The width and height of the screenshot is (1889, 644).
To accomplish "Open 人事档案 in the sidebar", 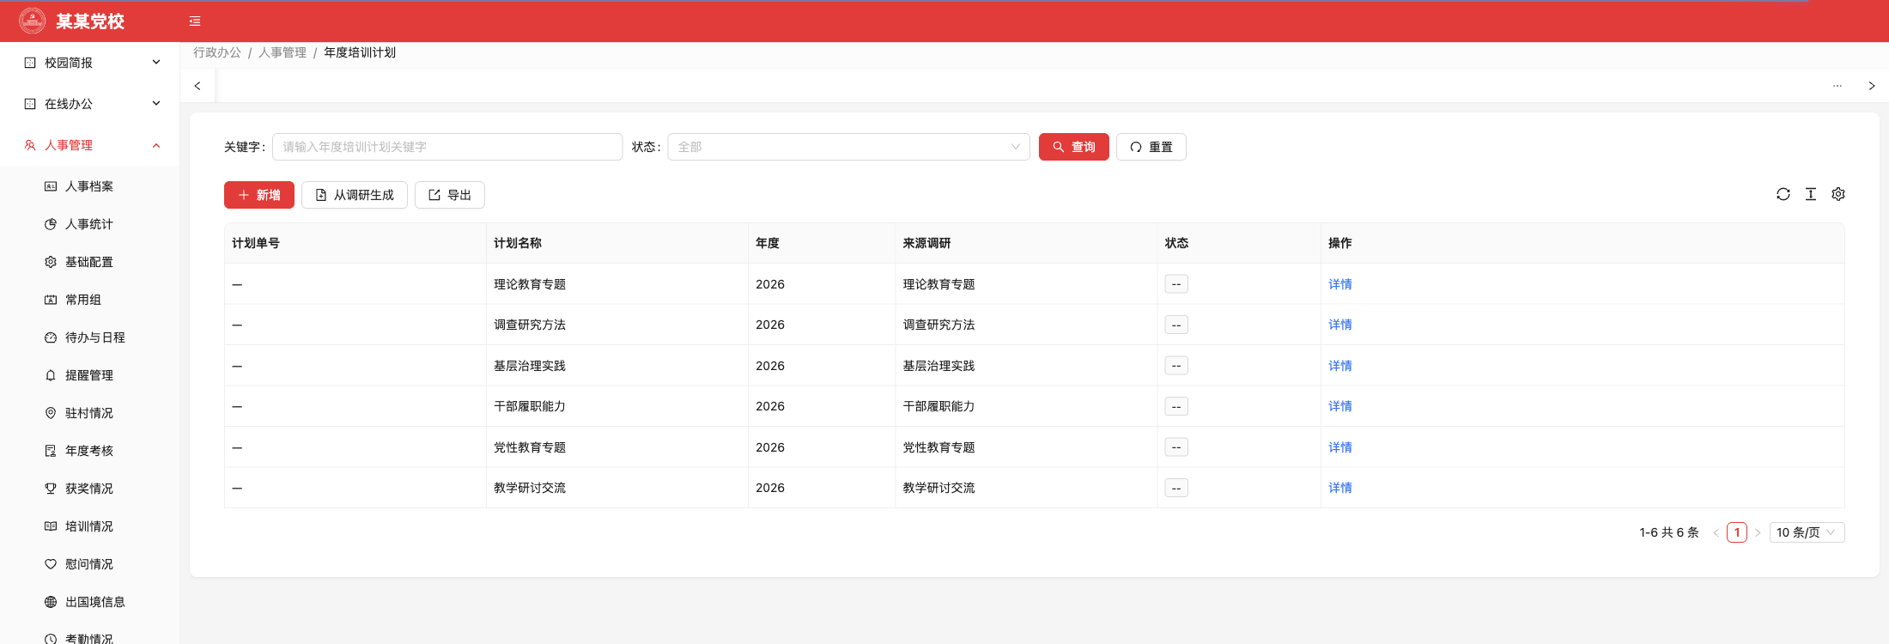I will [x=89, y=186].
